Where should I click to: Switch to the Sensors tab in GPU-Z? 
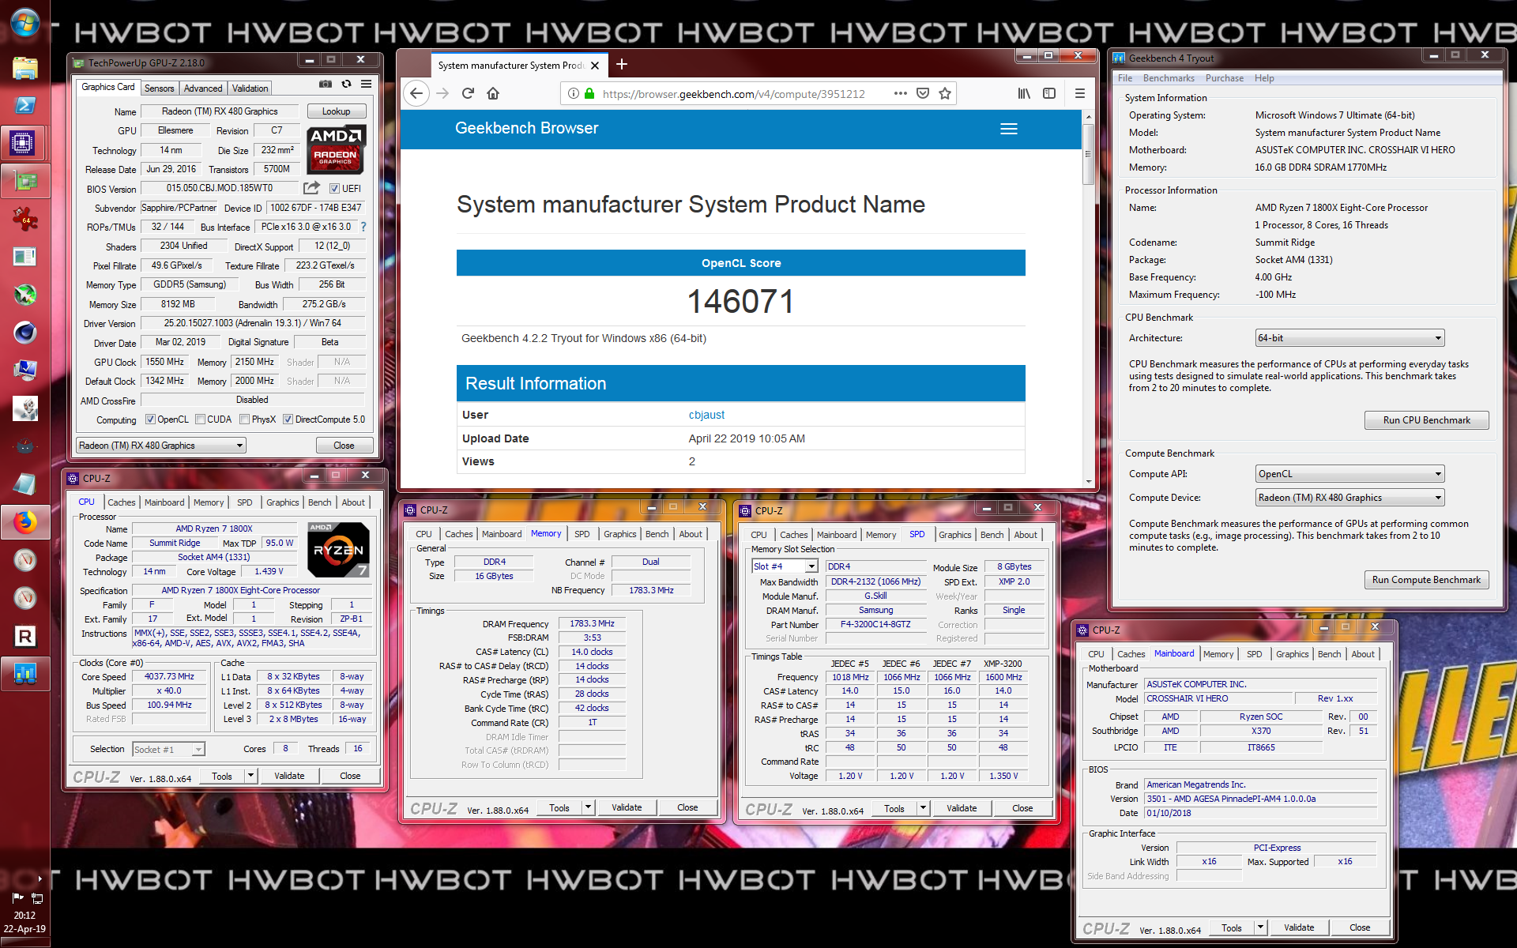[159, 88]
